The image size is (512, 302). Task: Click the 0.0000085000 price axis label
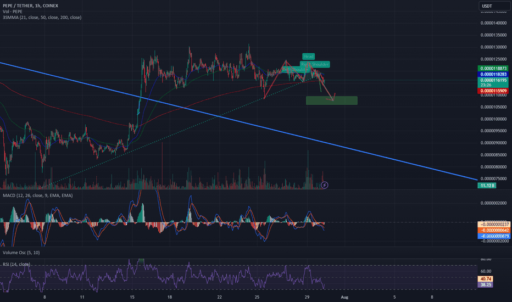493,155
